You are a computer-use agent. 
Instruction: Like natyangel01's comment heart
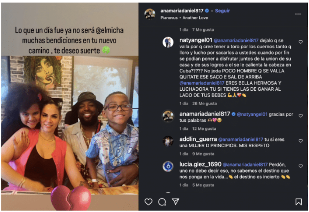coord(301,42)
